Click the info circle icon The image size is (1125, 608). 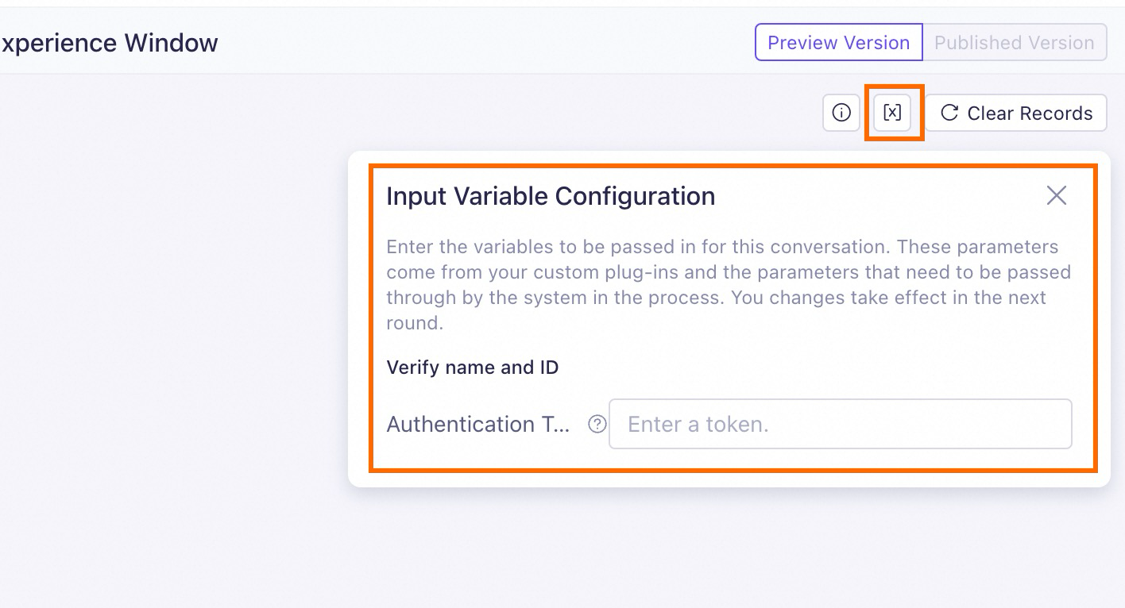841,113
